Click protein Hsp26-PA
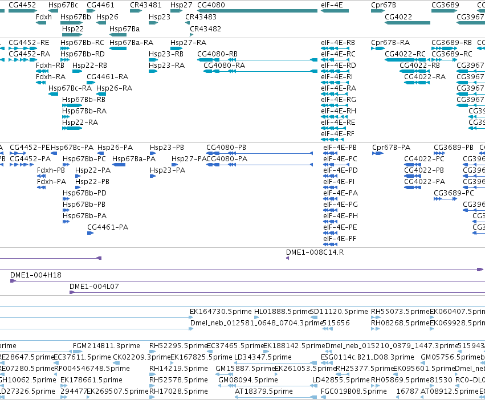This screenshot has width=485, height=400. [x=115, y=147]
